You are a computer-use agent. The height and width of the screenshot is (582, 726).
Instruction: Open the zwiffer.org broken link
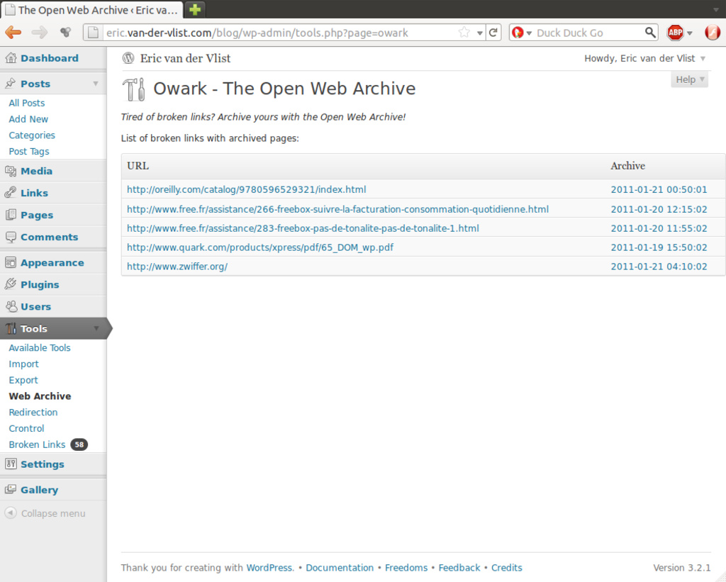(x=177, y=267)
